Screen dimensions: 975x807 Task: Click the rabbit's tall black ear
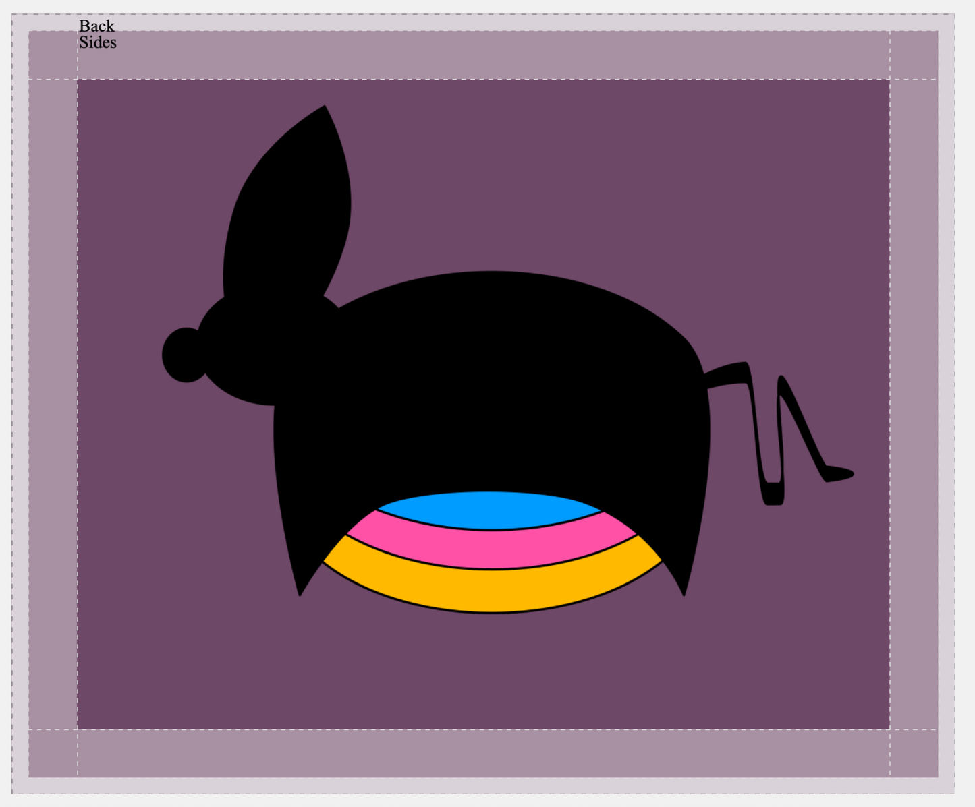[x=287, y=202]
